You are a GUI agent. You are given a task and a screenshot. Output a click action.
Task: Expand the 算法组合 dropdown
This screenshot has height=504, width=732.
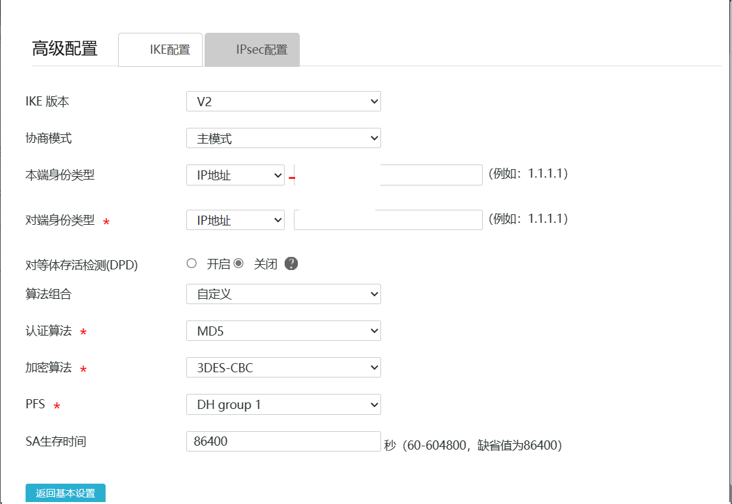click(283, 294)
